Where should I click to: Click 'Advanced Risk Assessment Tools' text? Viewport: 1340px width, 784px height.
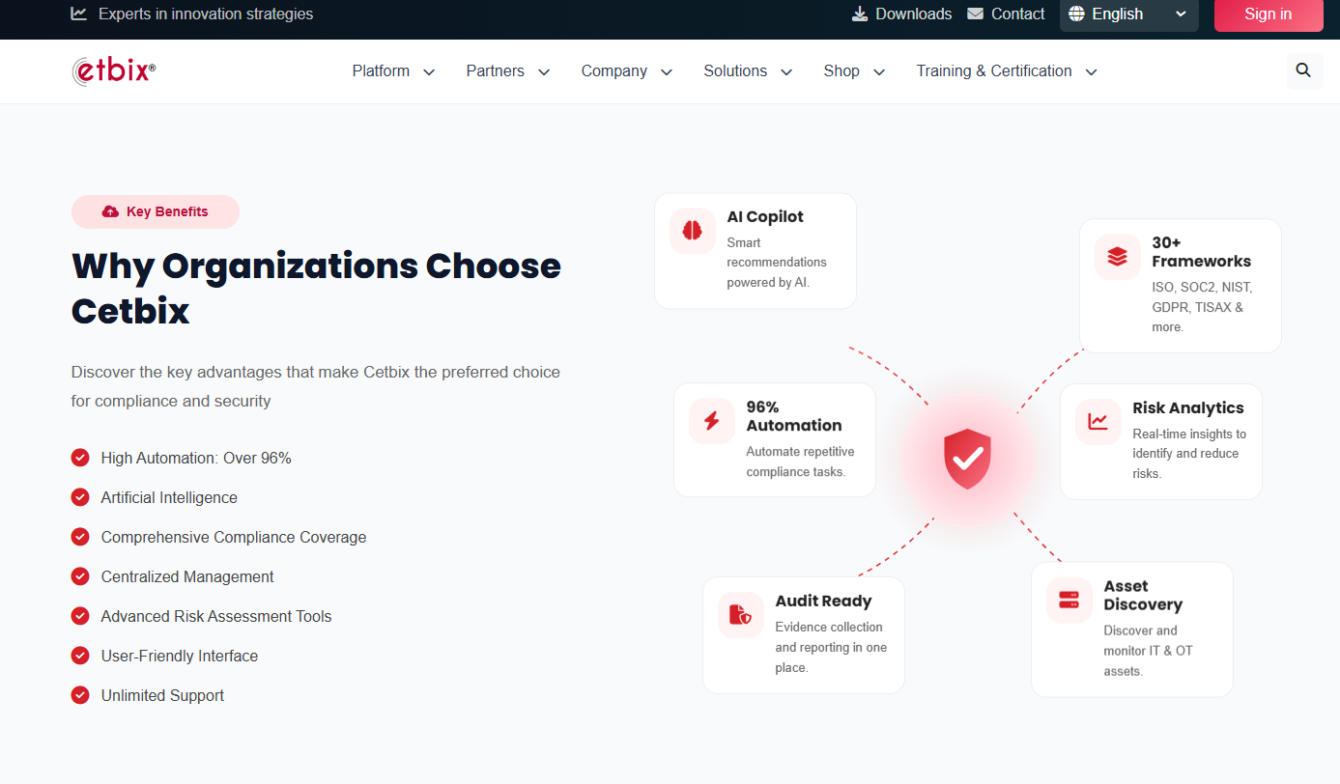[x=216, y=616]
